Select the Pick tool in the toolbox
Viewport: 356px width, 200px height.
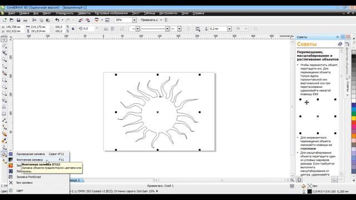click(x=4, y=39)
